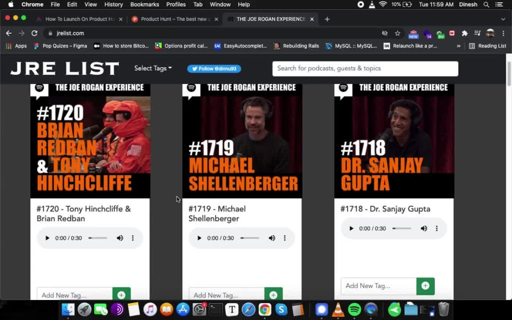Open the #1719 Michael Shellenberger episode thumbnail

click(x=242, y=141)
